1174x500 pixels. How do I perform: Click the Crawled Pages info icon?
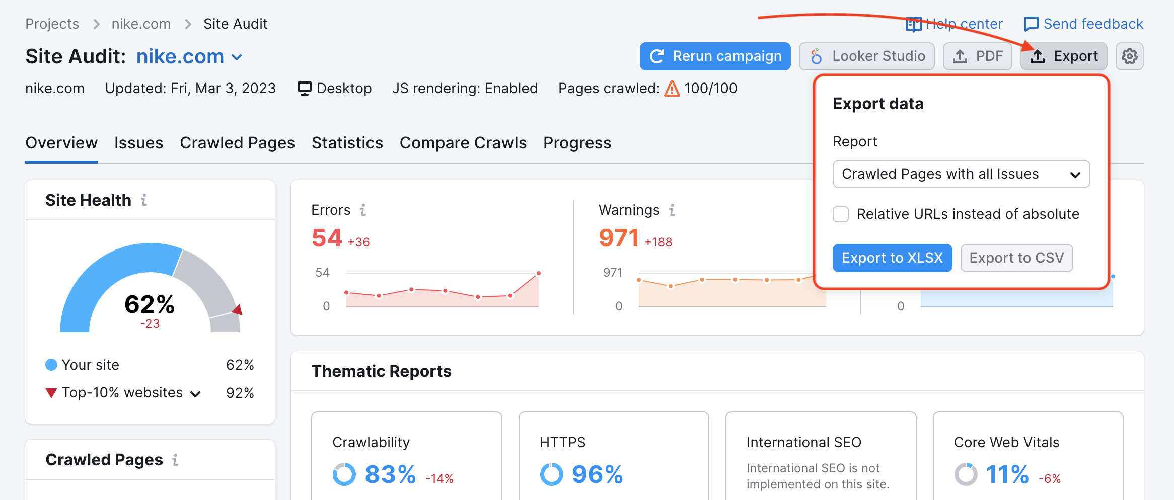(x=175, y=460)
